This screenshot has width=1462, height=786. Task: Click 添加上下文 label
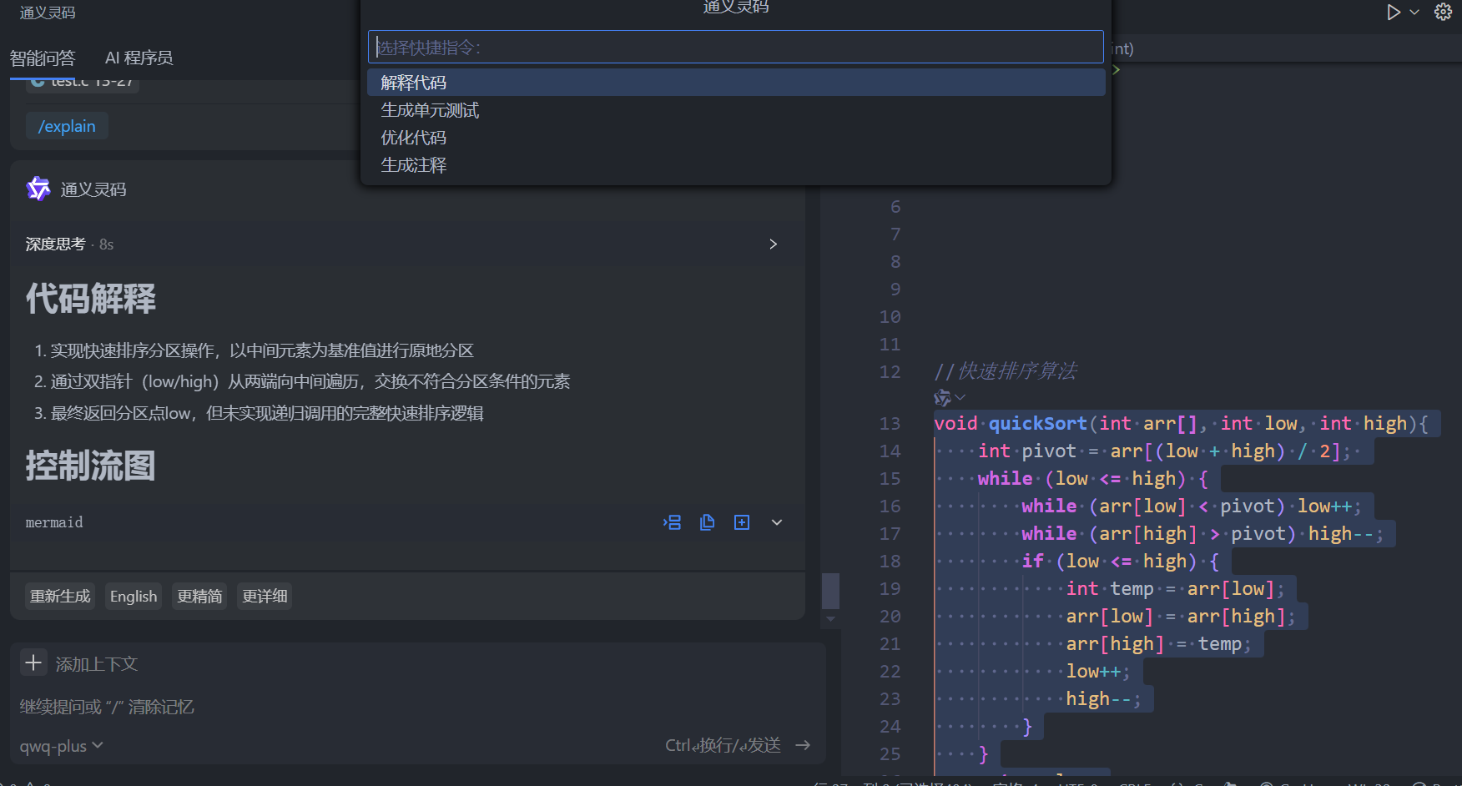point(97,664)
